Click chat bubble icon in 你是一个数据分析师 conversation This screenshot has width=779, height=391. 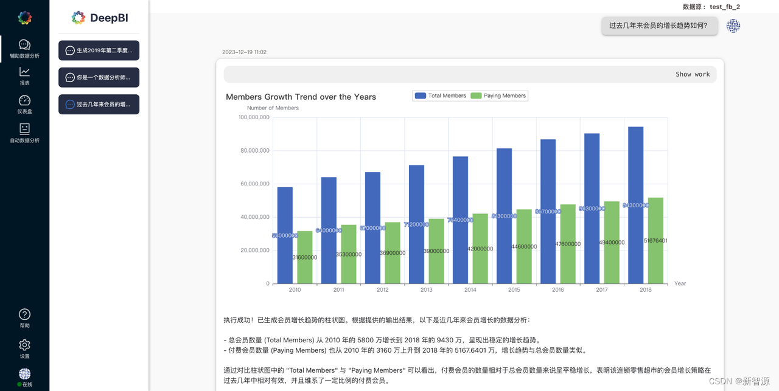click(70, 77)
